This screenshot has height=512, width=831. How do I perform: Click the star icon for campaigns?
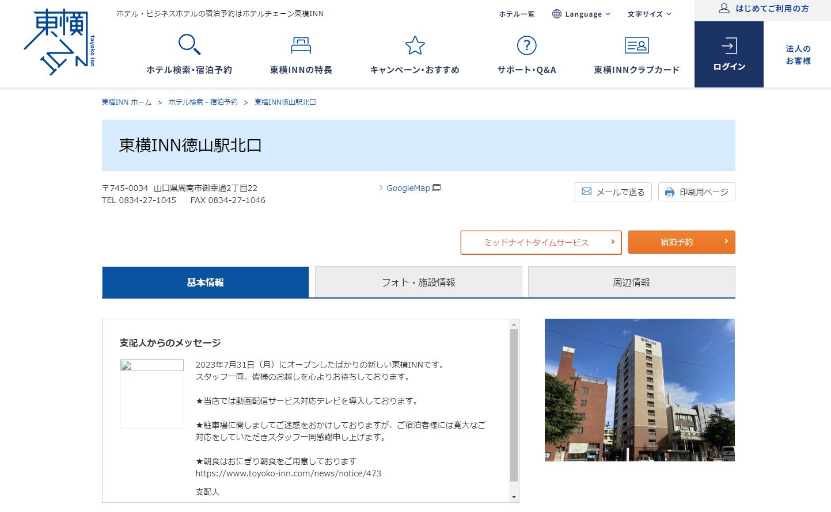tap(415, 45)
